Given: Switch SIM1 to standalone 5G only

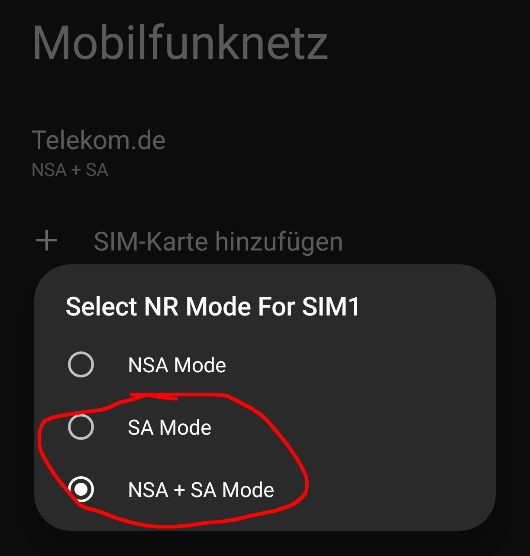Looking at the screenshot, I should pos(81,427).
